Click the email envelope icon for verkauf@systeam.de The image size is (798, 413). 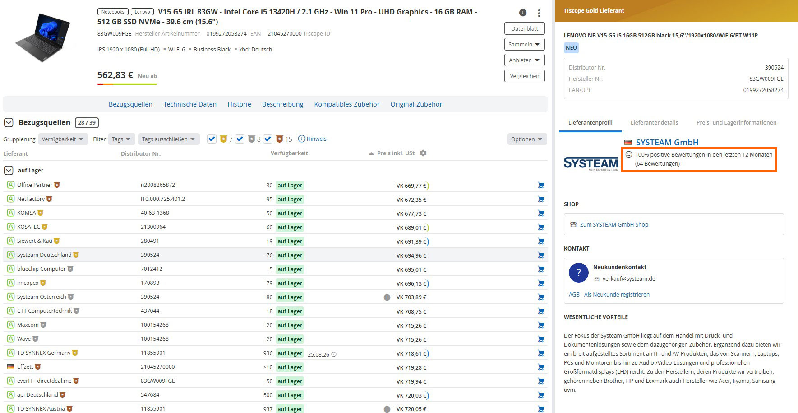click(x=597, y=279)
